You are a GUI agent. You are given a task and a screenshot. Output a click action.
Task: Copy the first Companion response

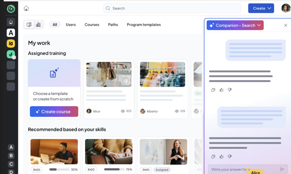[213, 90]
